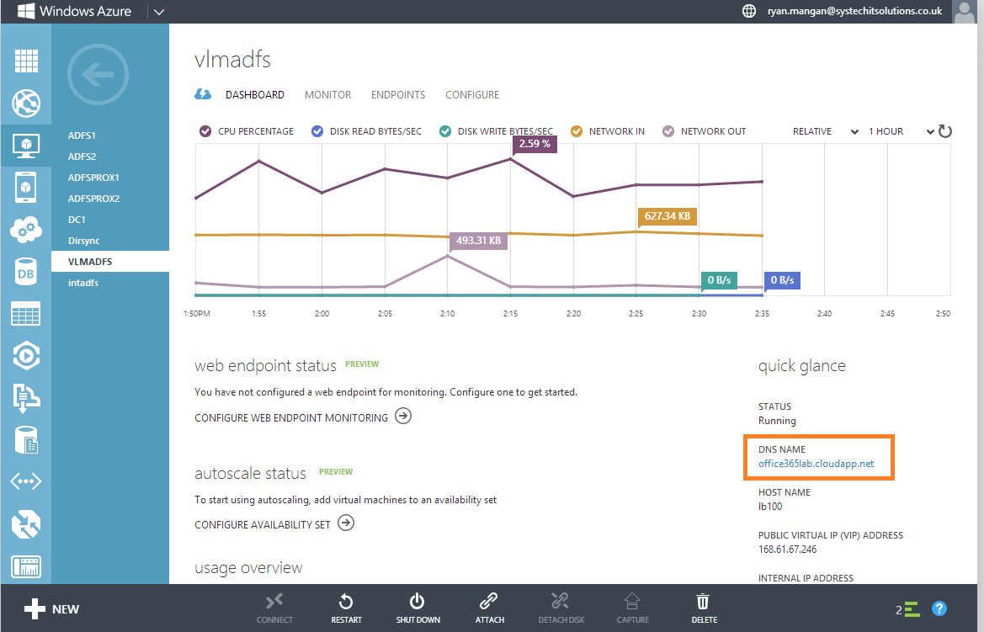Toggle CPU Percentage metric on chart

(x=205, y=131)
